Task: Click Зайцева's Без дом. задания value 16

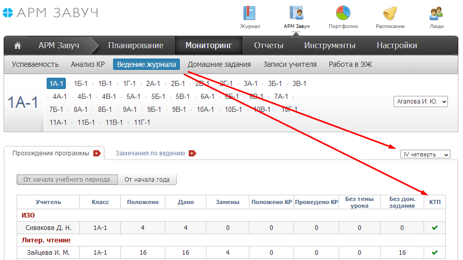Action: pos(402,252)
